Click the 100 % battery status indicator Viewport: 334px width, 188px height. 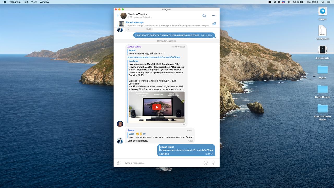click(298, 2)
